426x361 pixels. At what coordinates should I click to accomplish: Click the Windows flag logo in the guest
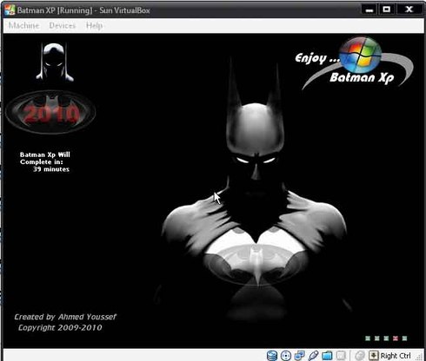coord(360,55)
